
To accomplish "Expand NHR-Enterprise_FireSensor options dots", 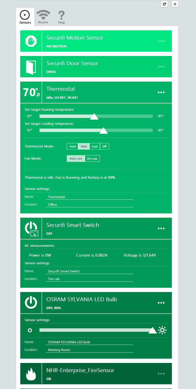I will 161,374.
